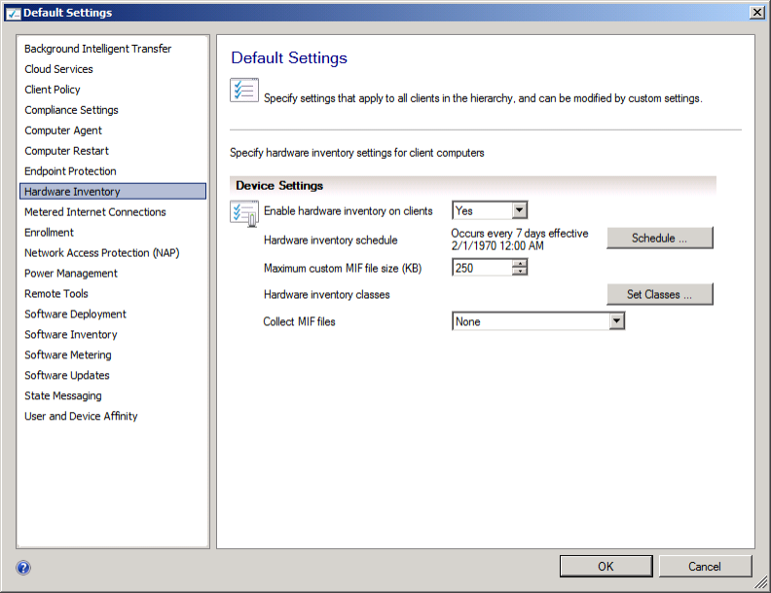This screenshot has width=771, height=593.
Task: Go to Cloud Services settings
Action: (x=58, y=69)
